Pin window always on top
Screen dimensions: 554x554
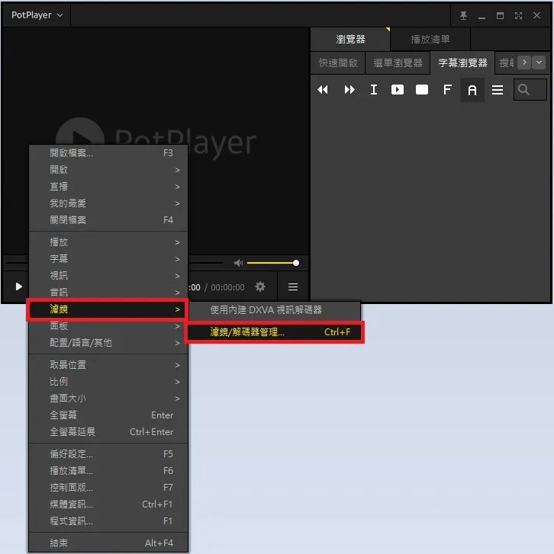click(463, 15)
